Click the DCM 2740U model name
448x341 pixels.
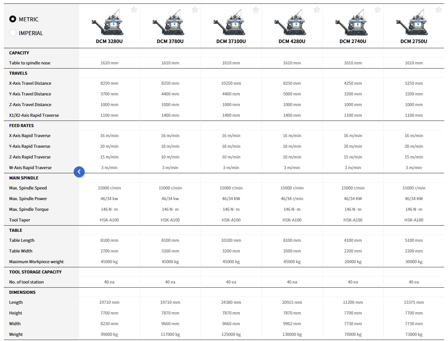[353, 41]
